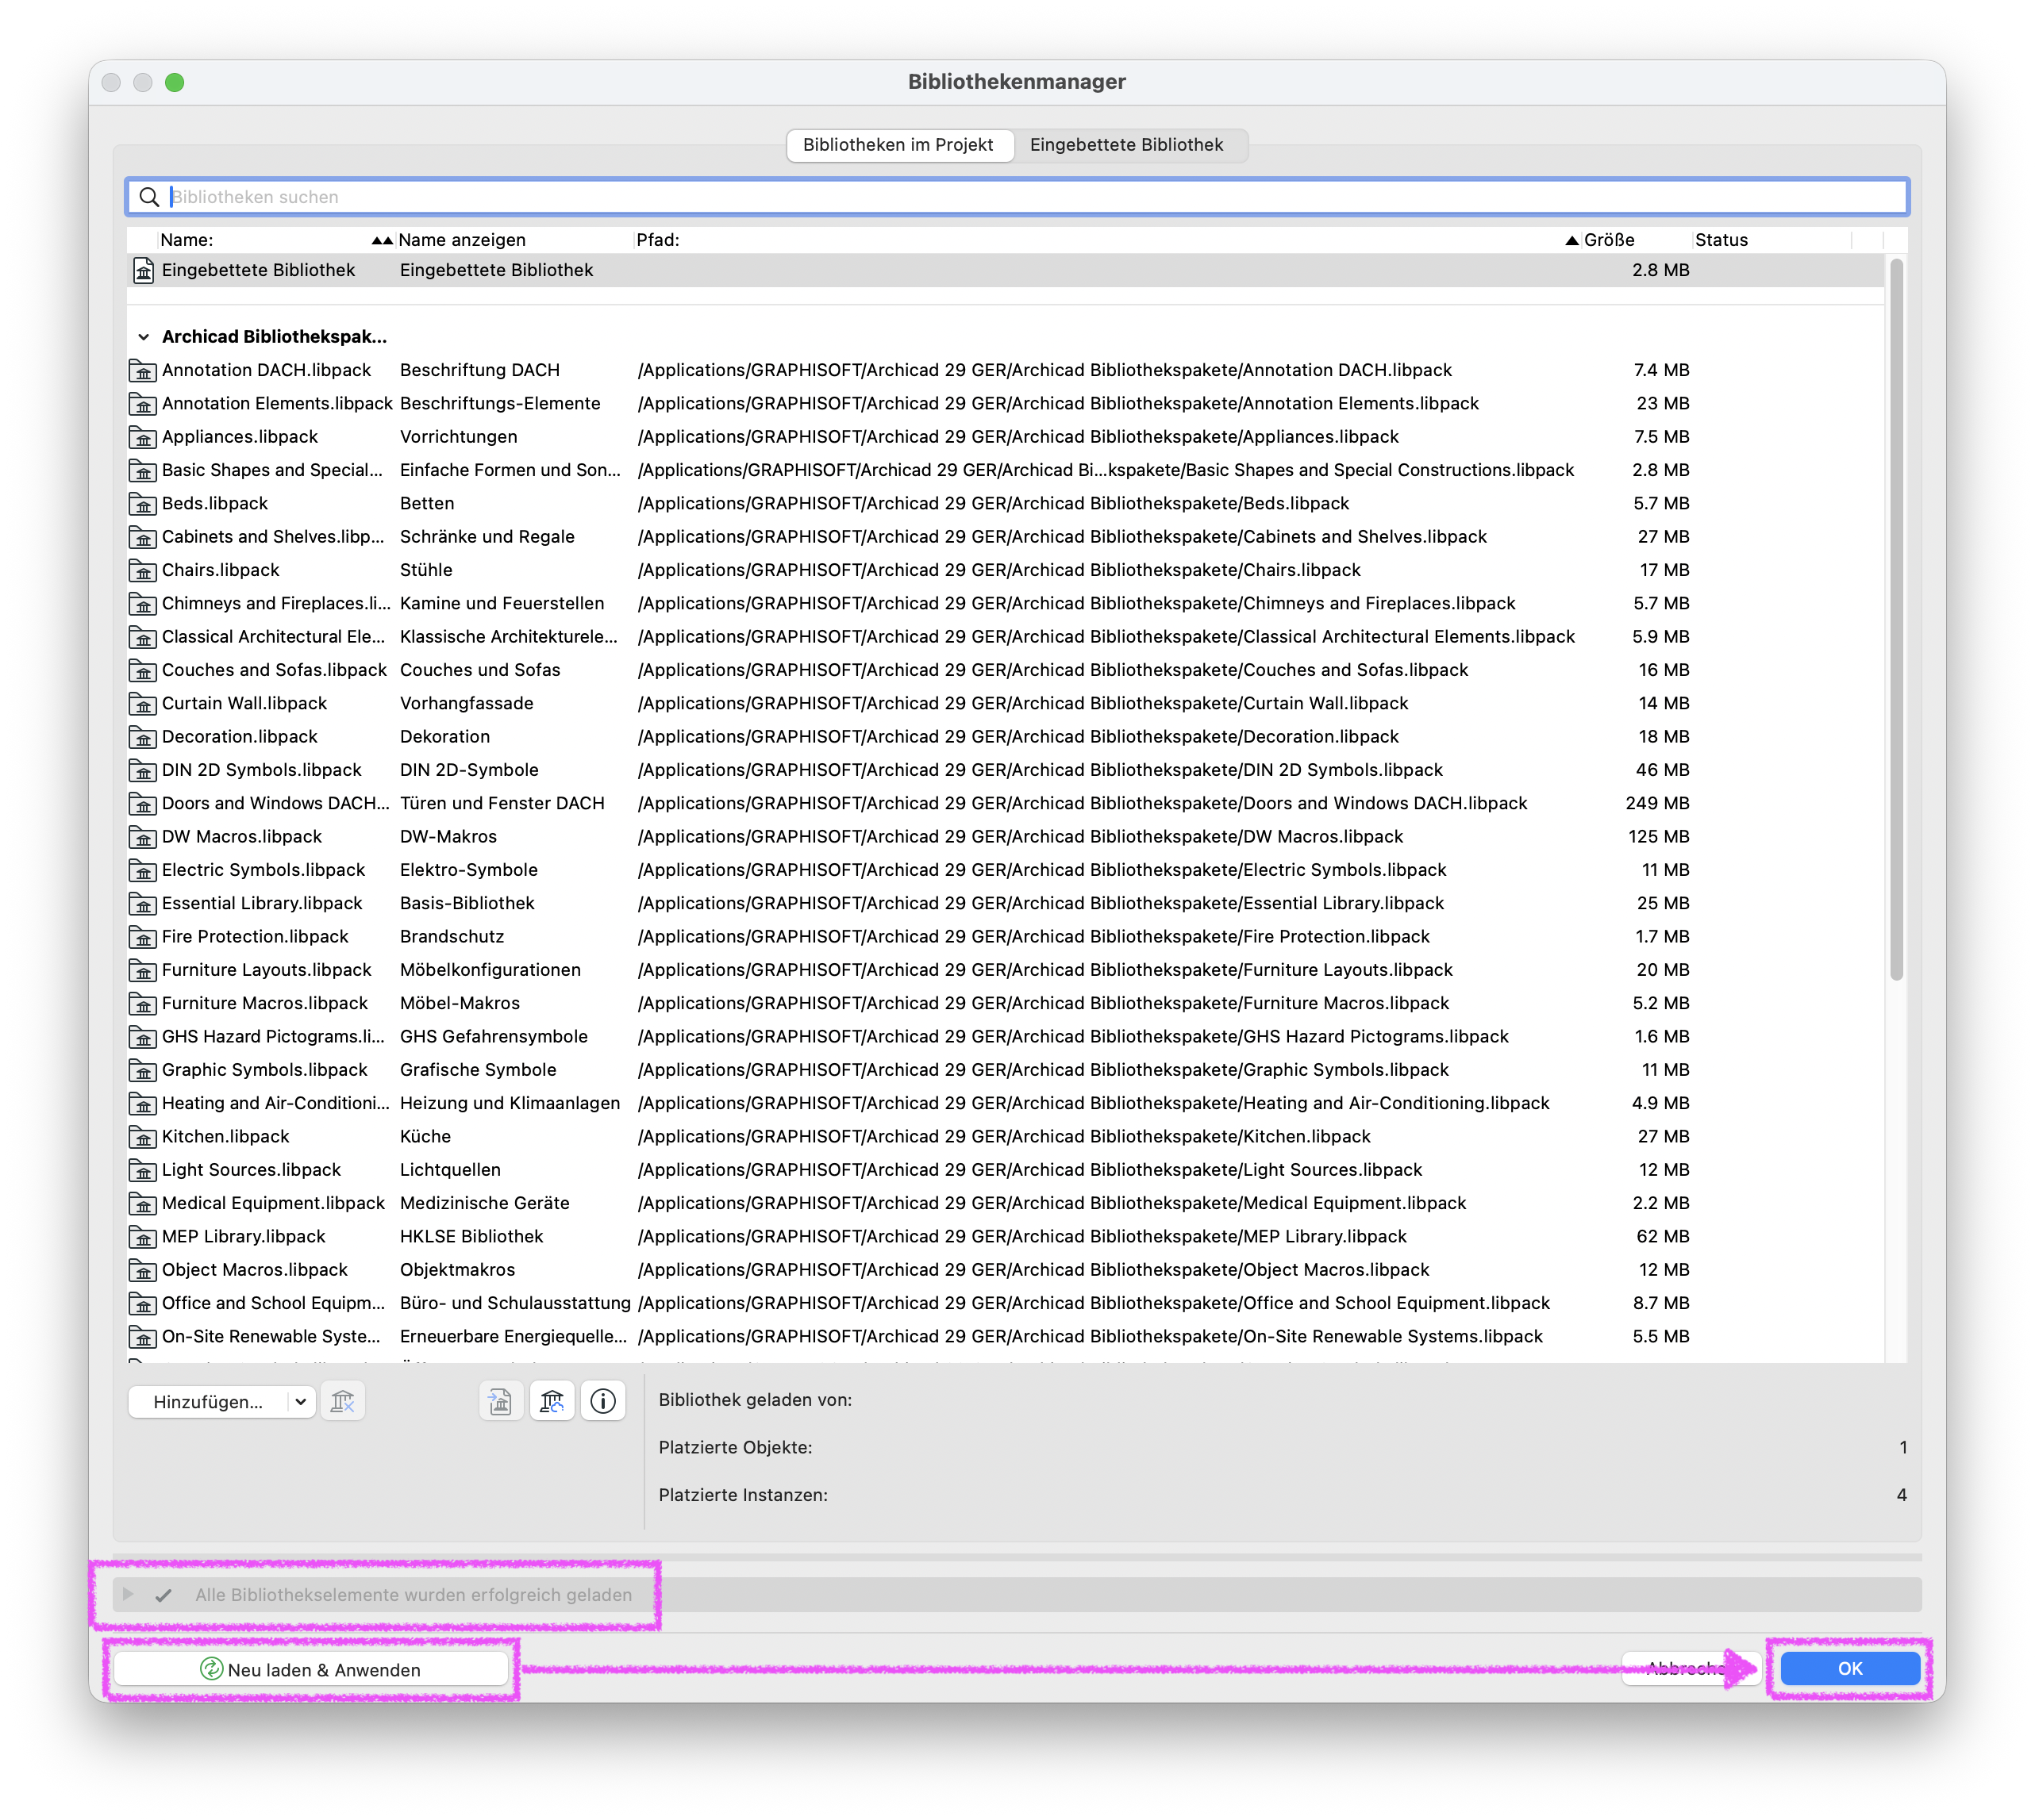Screen dimensions: 2035x1820
Task: Click the checkmark icon in status bar
Action: click(x=163, y=1595)
